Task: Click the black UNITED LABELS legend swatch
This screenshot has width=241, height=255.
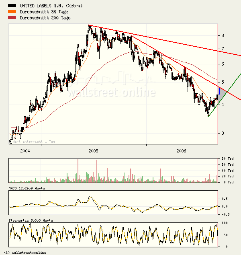Action: 12,6
